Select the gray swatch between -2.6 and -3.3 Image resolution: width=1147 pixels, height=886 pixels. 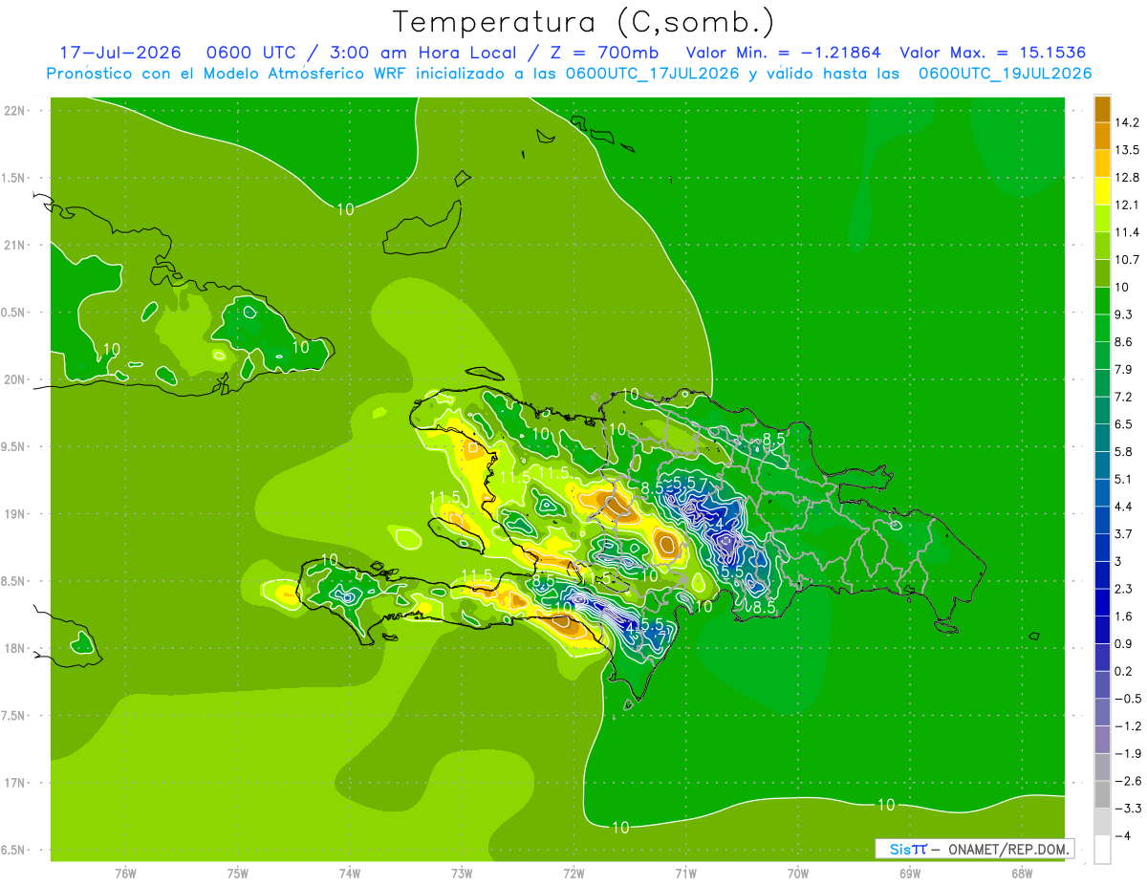point(1102,795)
